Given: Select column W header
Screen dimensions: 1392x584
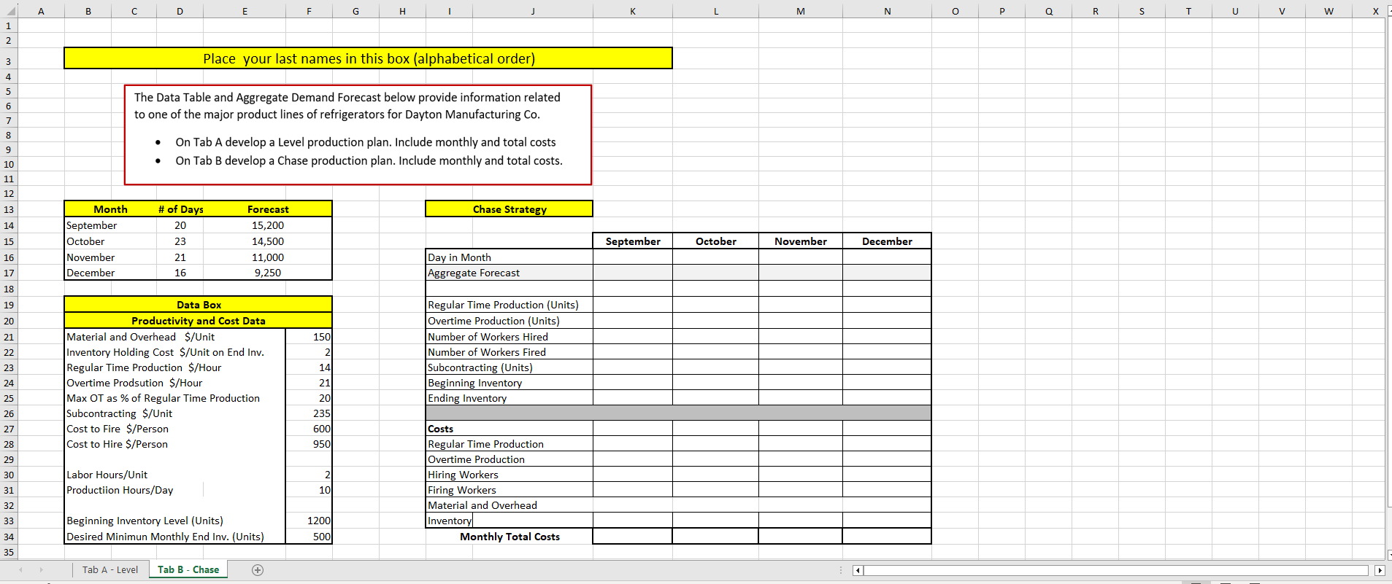Looking at the screenshot, I should tap(1328, 11).
